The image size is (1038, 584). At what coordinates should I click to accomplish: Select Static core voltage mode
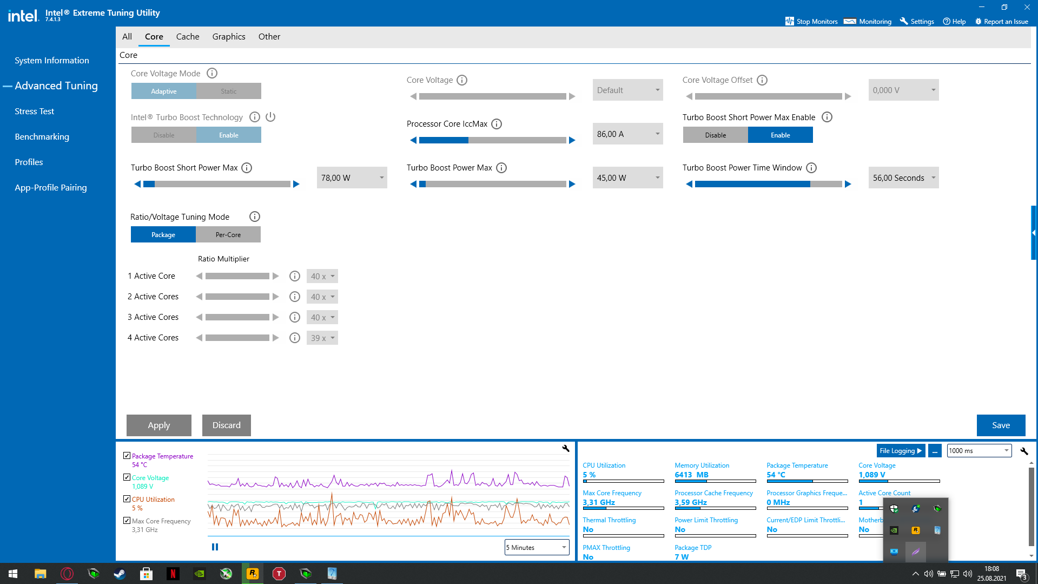(x=229, y=91)
